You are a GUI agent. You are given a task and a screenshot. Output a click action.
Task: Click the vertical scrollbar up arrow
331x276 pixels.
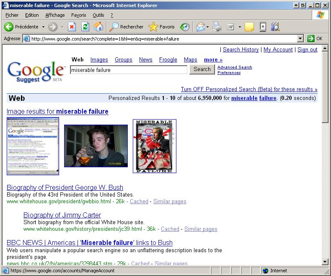click(325, 49)
